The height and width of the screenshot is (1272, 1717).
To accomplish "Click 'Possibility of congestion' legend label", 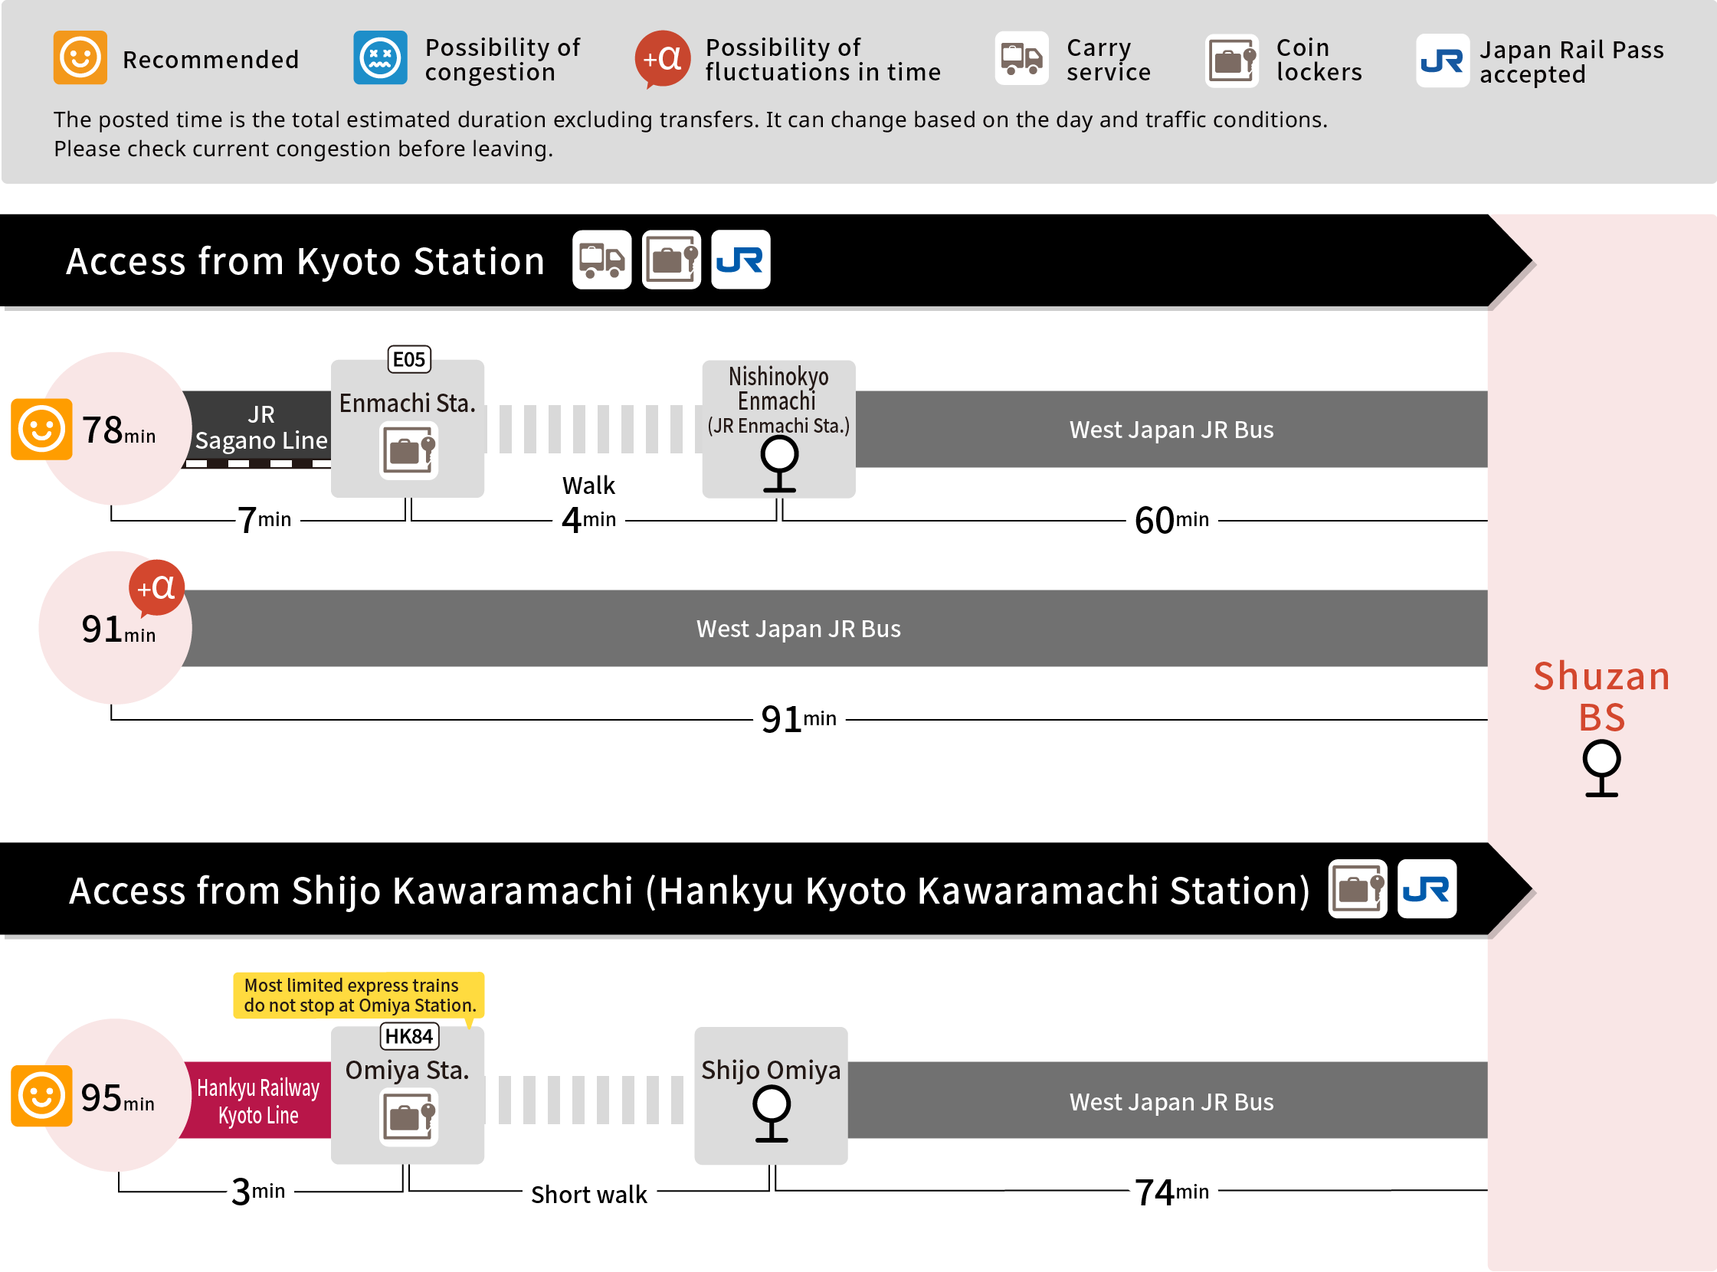I will pyautogui.click(x=503, y=59).
